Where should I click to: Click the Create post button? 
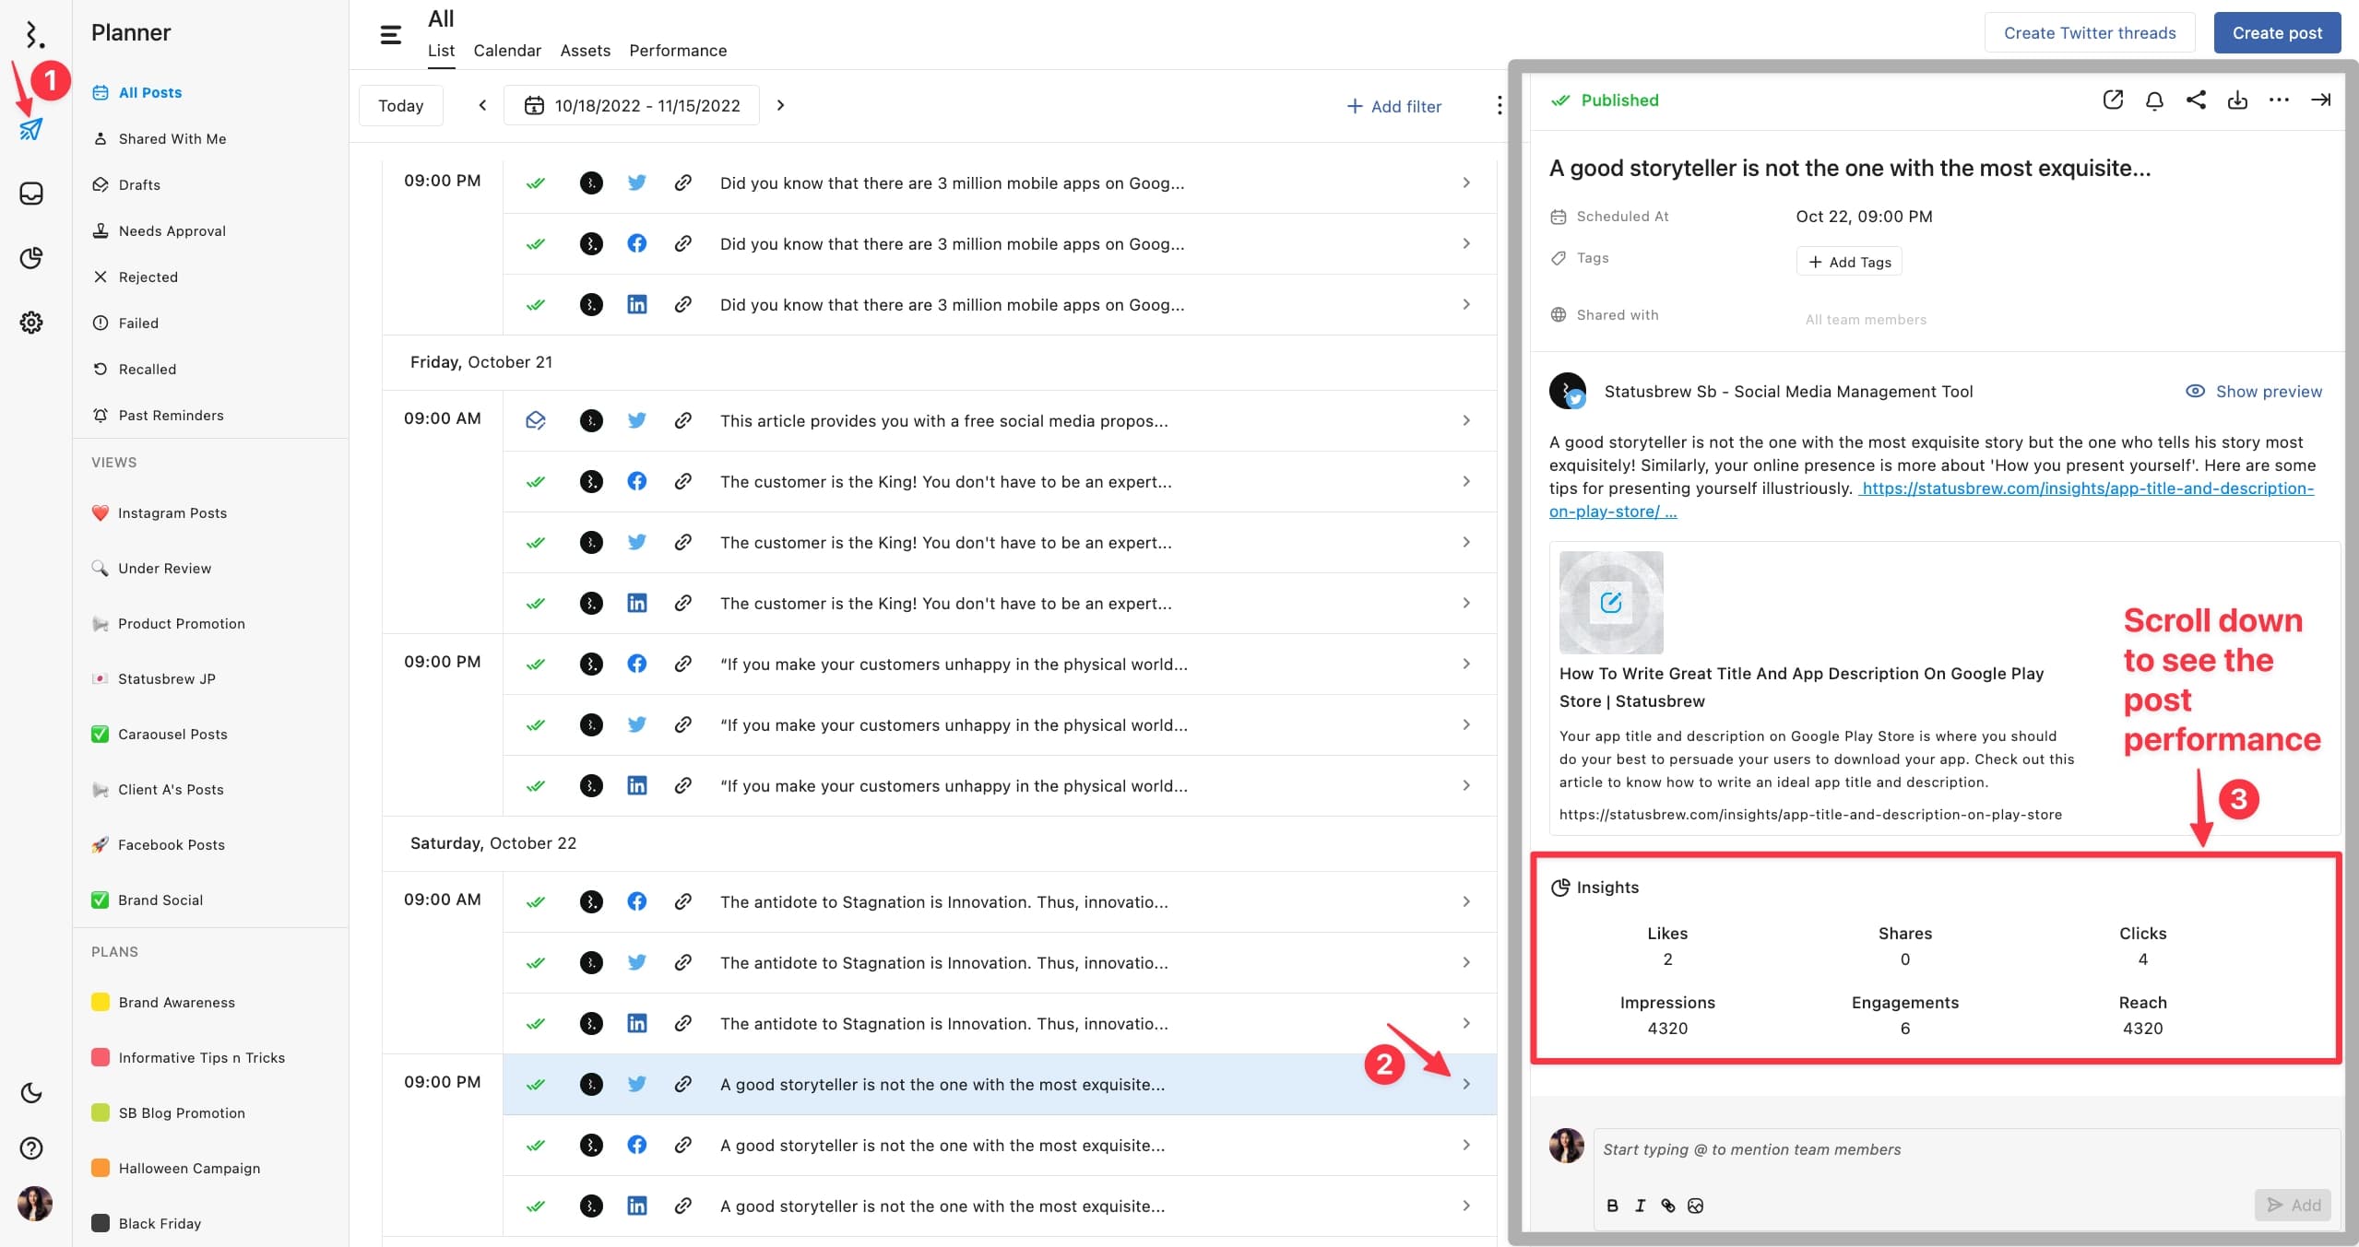2278,28
